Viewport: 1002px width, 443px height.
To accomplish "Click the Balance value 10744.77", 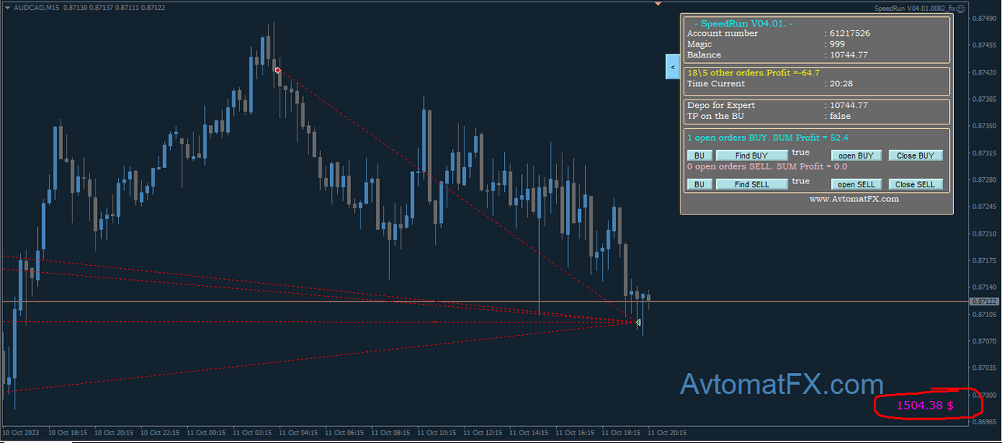I will (x=849, y=55).
